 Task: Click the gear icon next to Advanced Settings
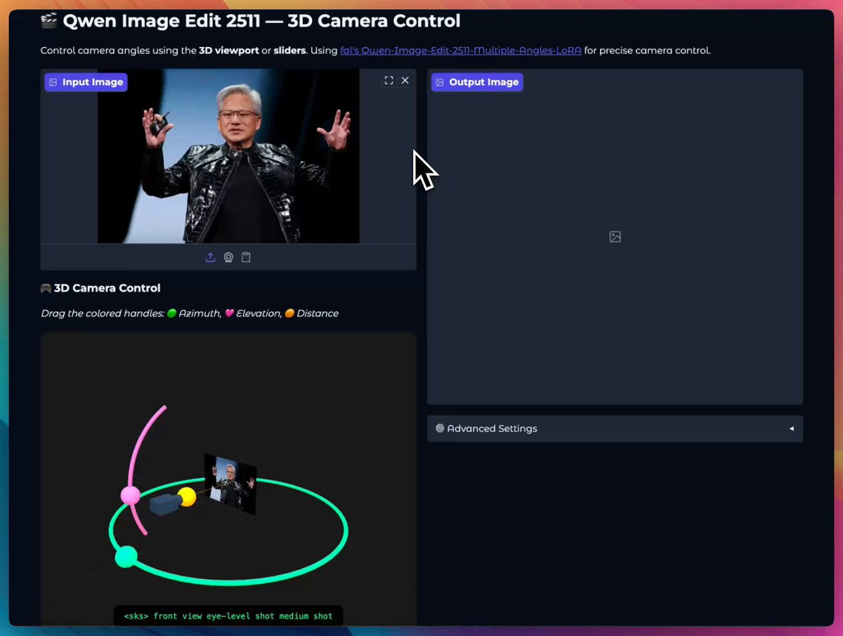tap(440, 429)
